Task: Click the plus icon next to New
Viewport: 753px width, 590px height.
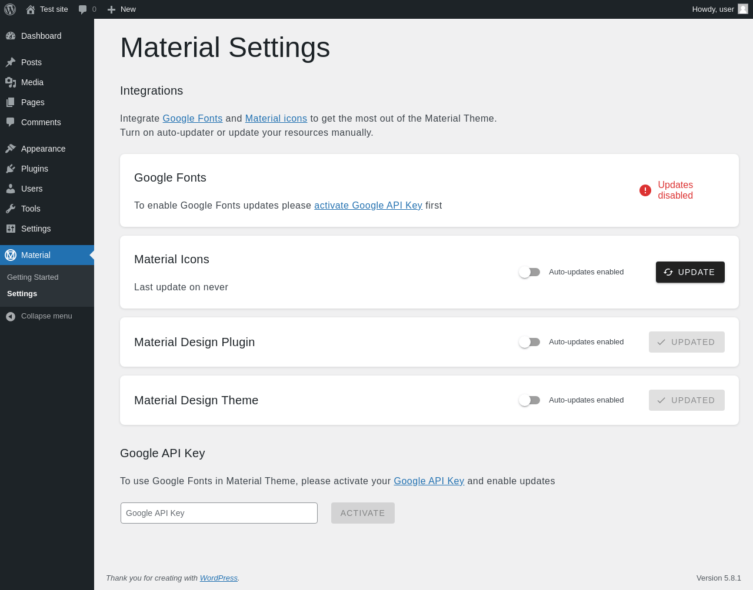Action: click(x=111, y=9)
